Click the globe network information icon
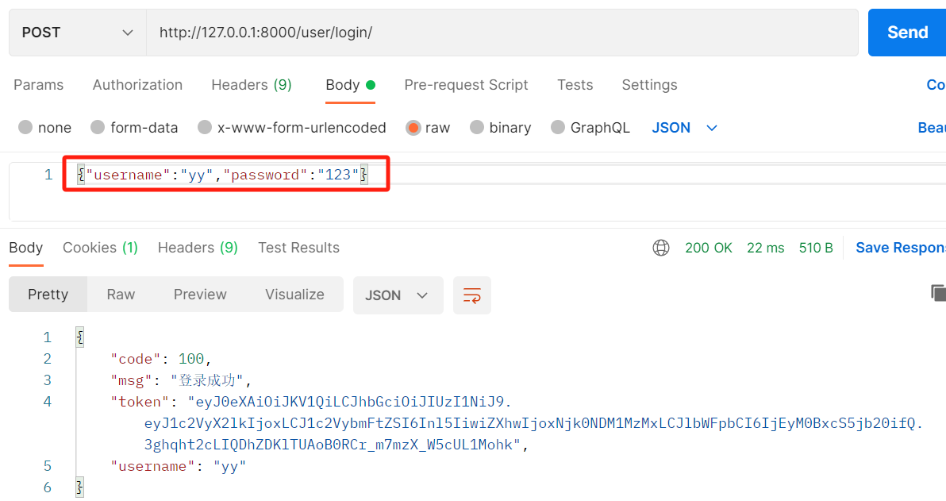Viewport: 946px width, 501px height. click(x=661, y=248)
